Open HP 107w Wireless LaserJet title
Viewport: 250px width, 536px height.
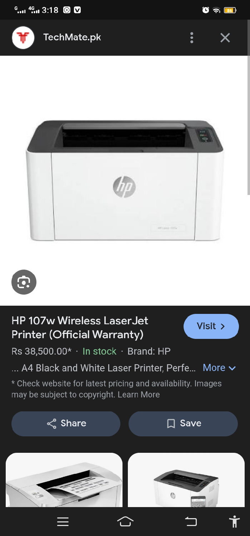coord(80,327)
